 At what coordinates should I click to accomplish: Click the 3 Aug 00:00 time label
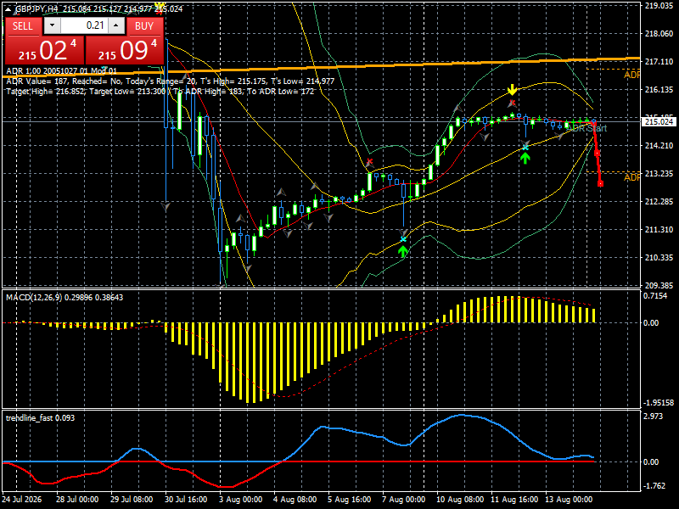(240, 500)
